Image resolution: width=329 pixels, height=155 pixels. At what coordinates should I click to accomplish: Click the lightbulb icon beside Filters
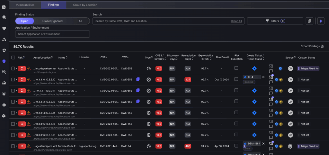point(321,21)
